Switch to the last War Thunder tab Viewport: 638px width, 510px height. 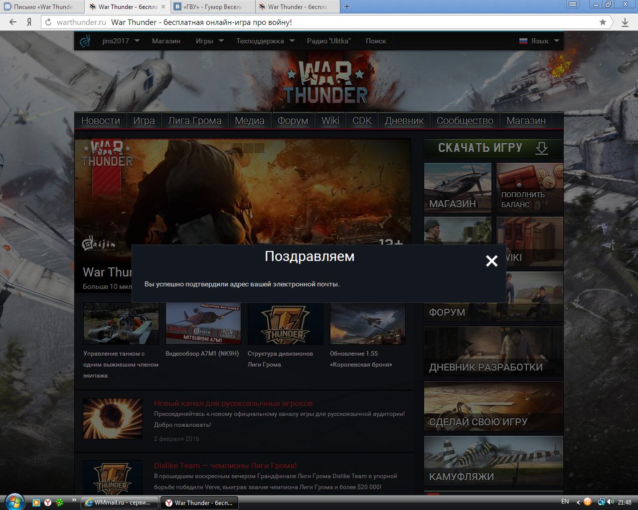point(298,6)
